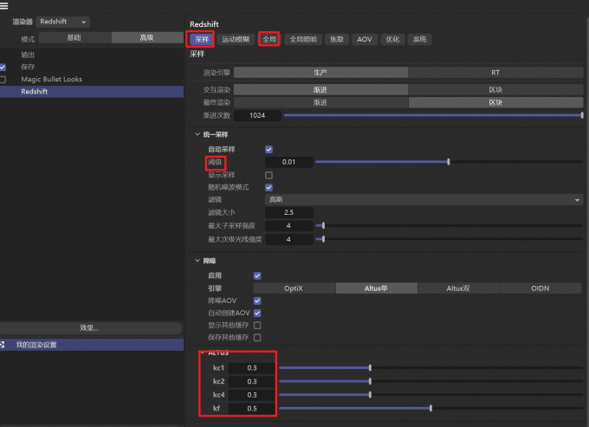Screen dimensions: 589x427
Task: Set 交互渲染 to 区块
Action: pos(495,90)
